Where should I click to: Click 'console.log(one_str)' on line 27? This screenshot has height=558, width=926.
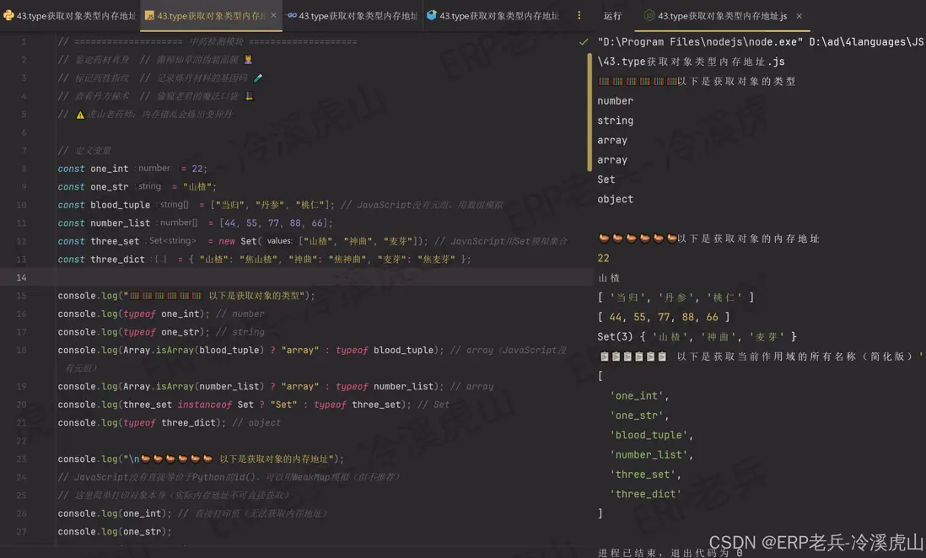[x=115, y=531]
